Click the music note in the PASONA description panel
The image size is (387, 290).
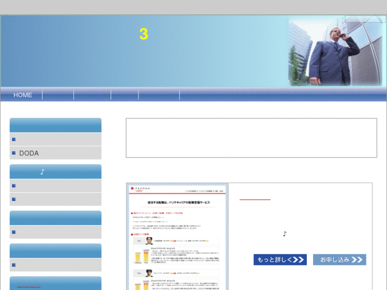click(x=285, y=234)
